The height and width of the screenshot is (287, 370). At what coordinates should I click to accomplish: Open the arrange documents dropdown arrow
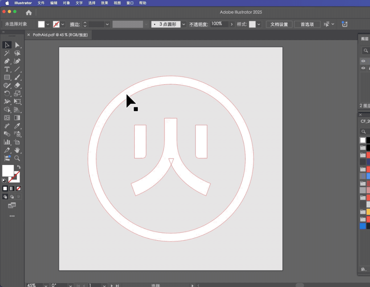pyautogui.click(x=333, y=24)
